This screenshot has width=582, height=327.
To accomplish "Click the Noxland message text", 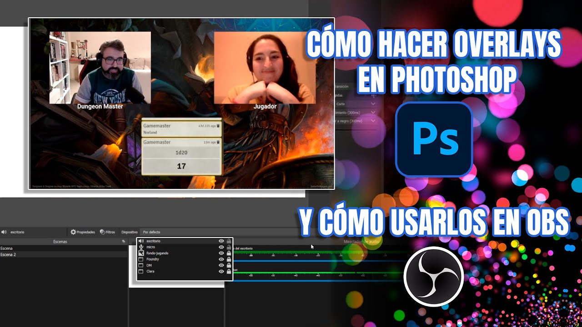I will click(150, 132).
